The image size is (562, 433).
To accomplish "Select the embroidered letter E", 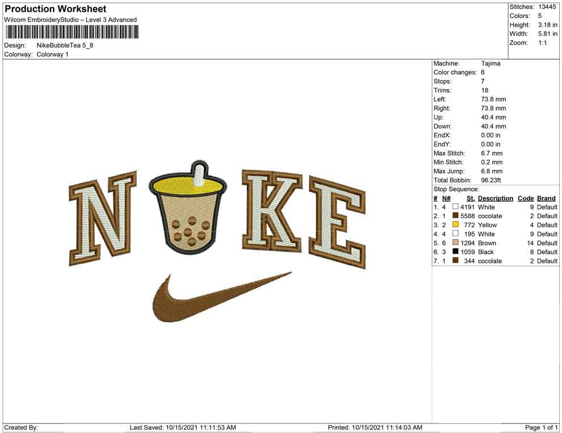I will coord(337,222).
